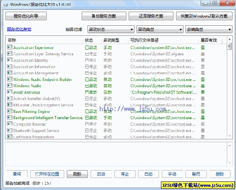Image resolution: width=236 pixels, height=190 pixels.
Task: Click service list scrollbar up arrow
Action: pos(229,39)
